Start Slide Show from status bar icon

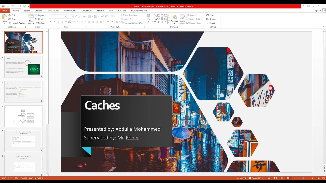288,178
